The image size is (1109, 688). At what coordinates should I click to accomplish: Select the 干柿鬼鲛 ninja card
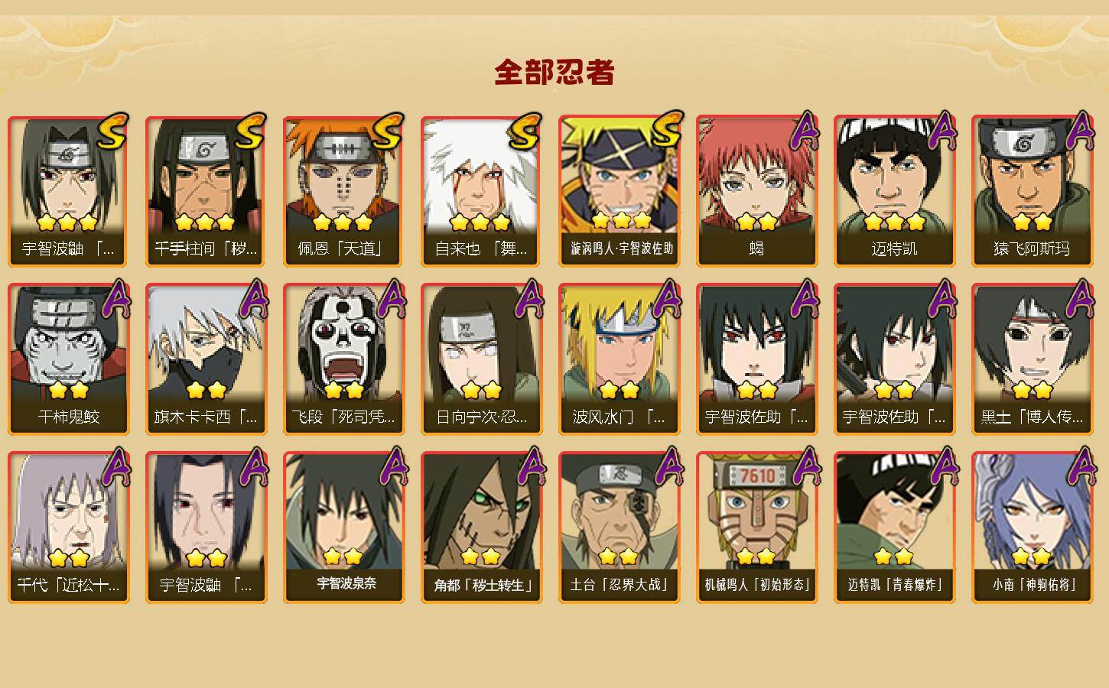coord(68,359)
